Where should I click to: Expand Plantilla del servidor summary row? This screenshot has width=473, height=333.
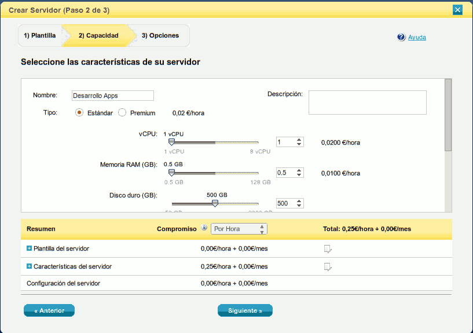[x=30, y=248]
